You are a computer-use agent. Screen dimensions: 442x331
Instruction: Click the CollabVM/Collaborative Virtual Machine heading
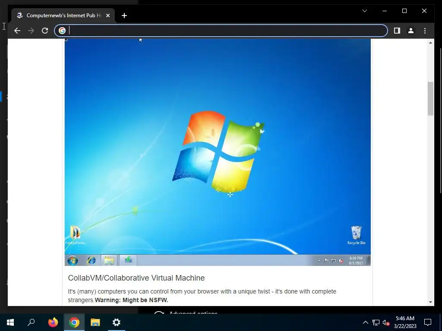pos(136,278)
